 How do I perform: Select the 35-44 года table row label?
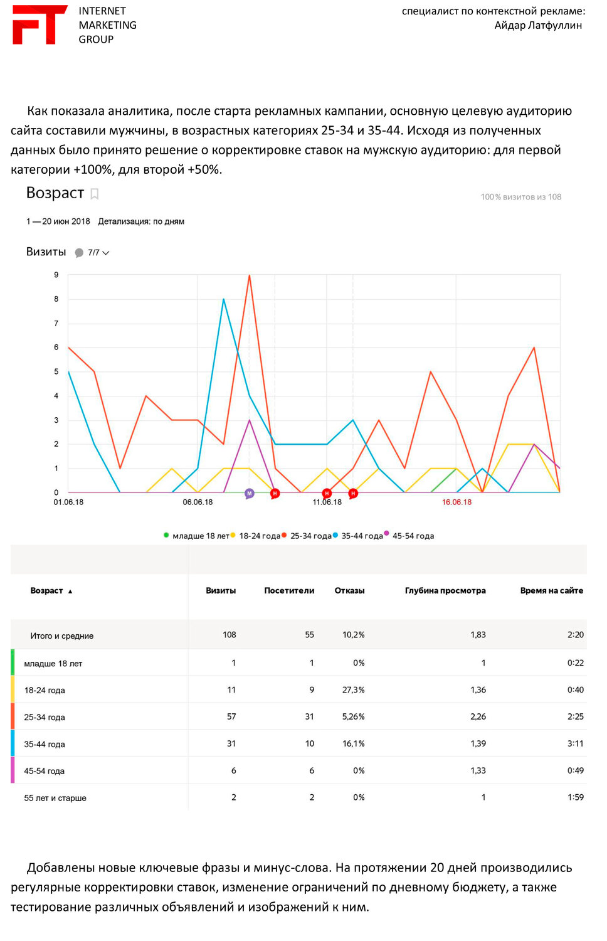pos(45,744)
